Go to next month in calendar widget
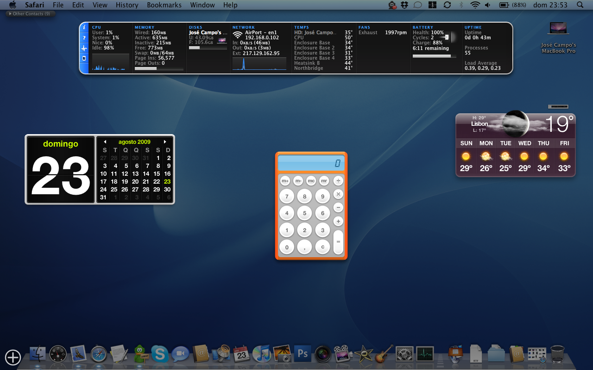 coord(165,142)
